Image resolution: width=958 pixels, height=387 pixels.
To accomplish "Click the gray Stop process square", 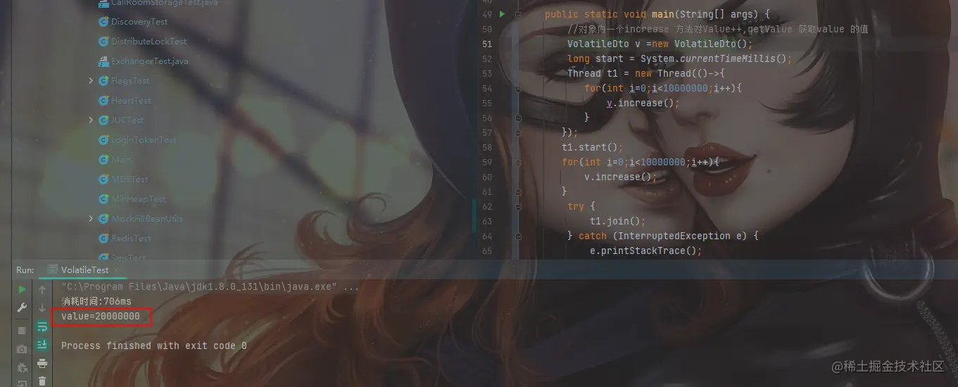I will click(x=22, y=330).
